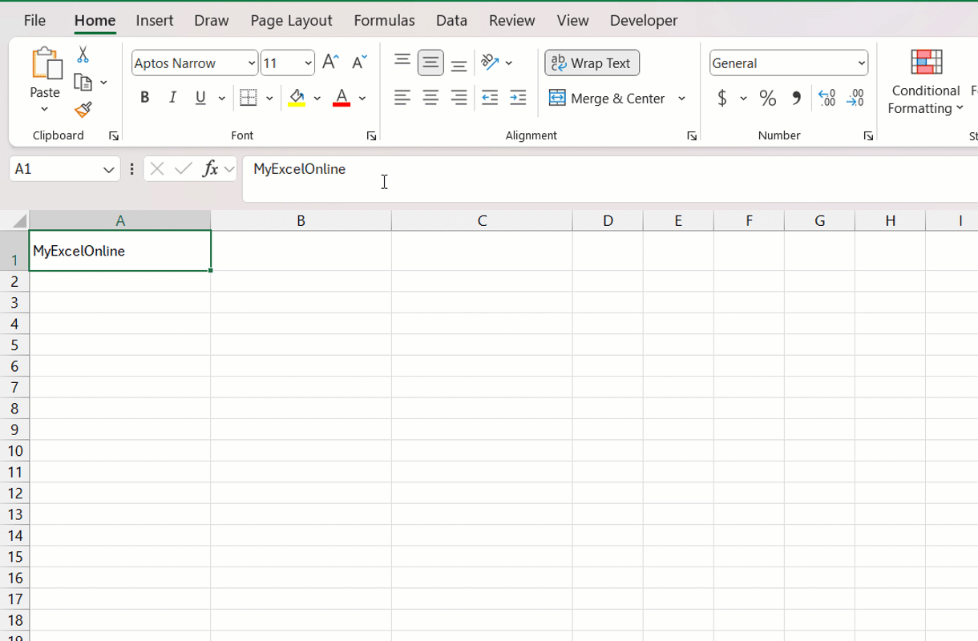The height and width of the screenshot is (641, 978).
Task: Toggle Italic formatting
Action: click(x=172, y=98)
